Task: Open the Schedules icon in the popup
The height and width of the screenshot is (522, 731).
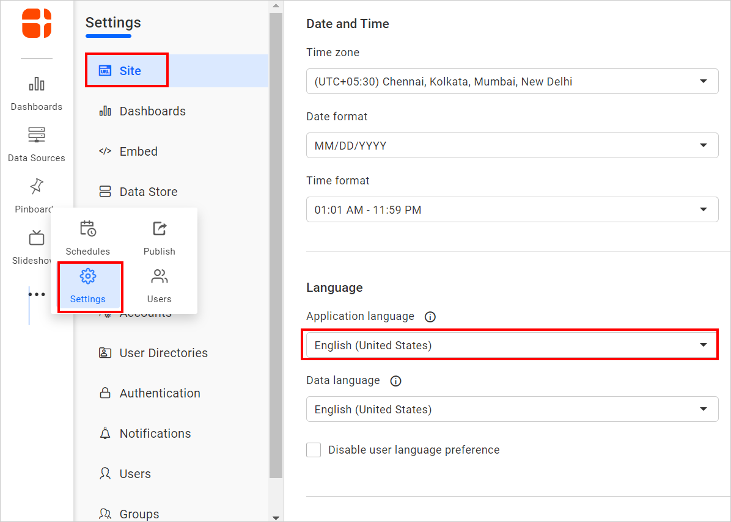Action: click(x=88, y=237)
